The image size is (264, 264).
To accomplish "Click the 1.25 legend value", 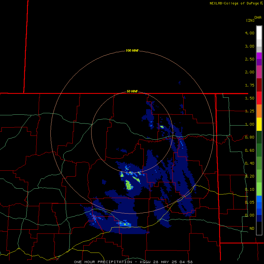I will pos(250,111).
